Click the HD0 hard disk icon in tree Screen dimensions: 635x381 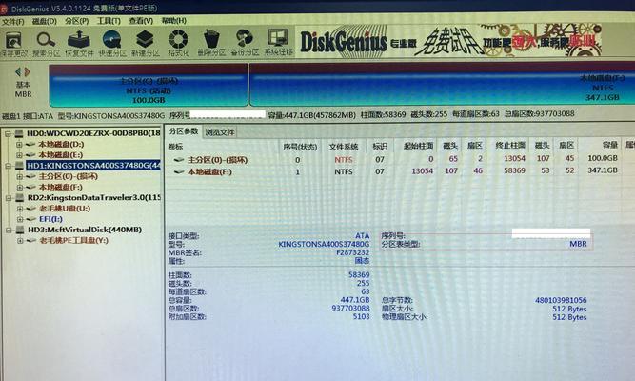pos(19,133)
